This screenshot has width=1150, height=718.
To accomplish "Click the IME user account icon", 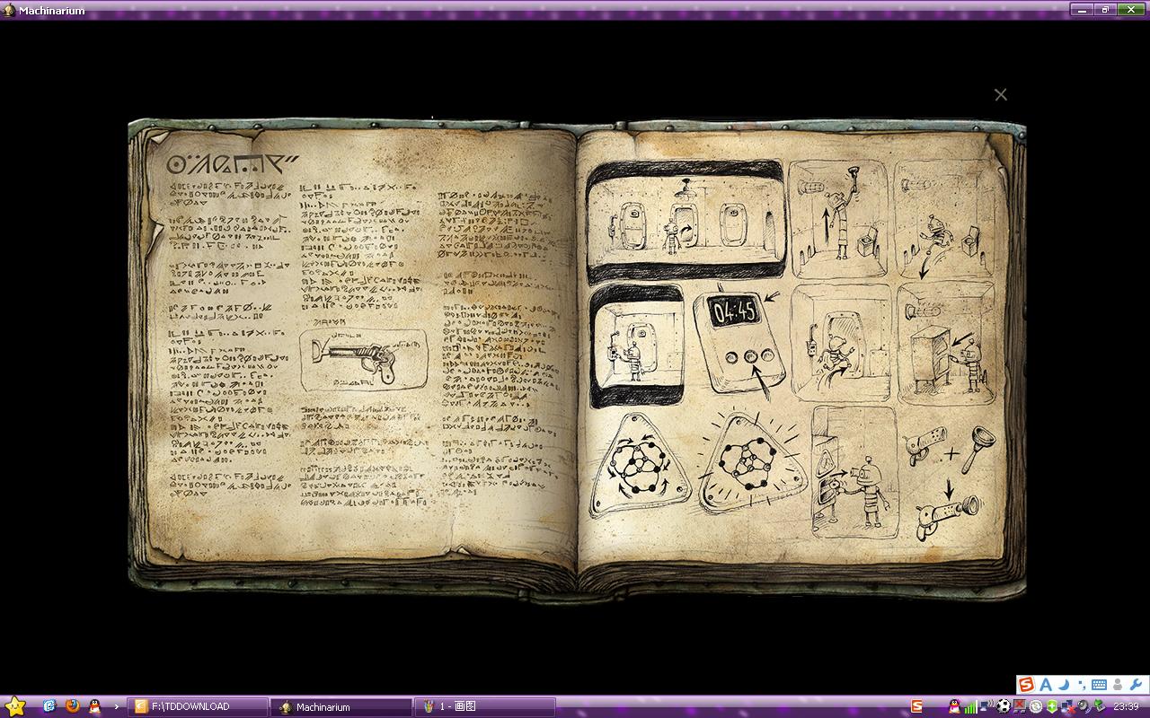I will [x=1117, y=685].
